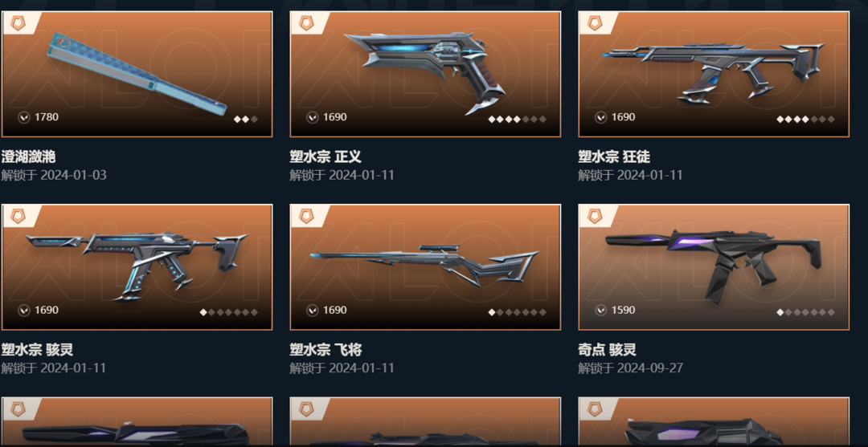Open the 塑水宗 正义 pistol skin thumbnail

tap(425, 74)
